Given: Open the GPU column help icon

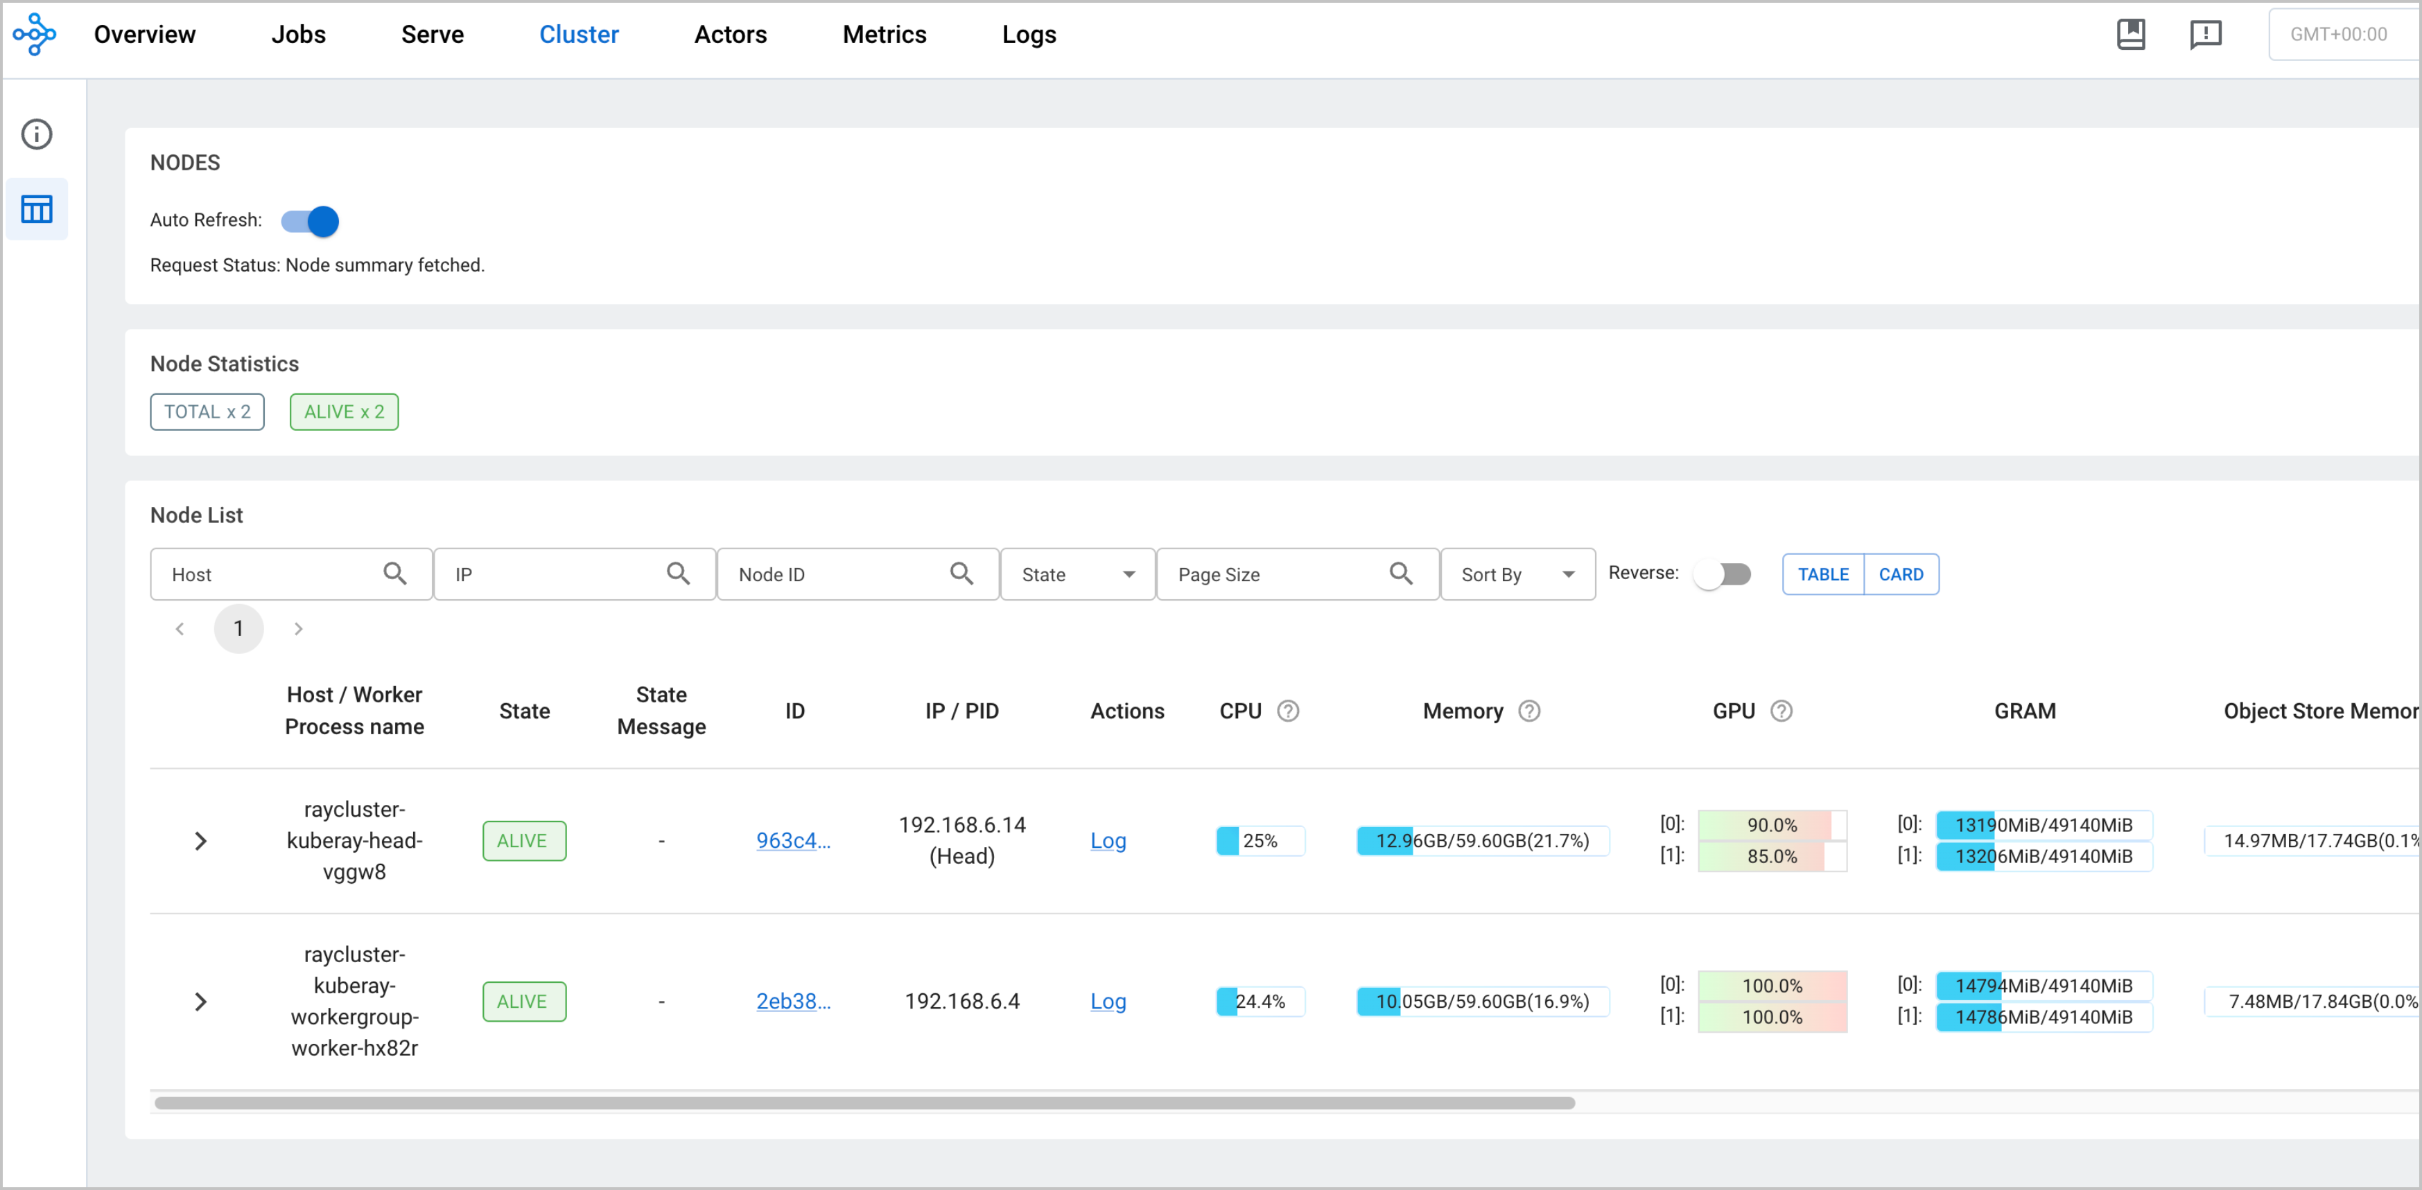Looking at the screenshot, I should tap(1781, 711).
